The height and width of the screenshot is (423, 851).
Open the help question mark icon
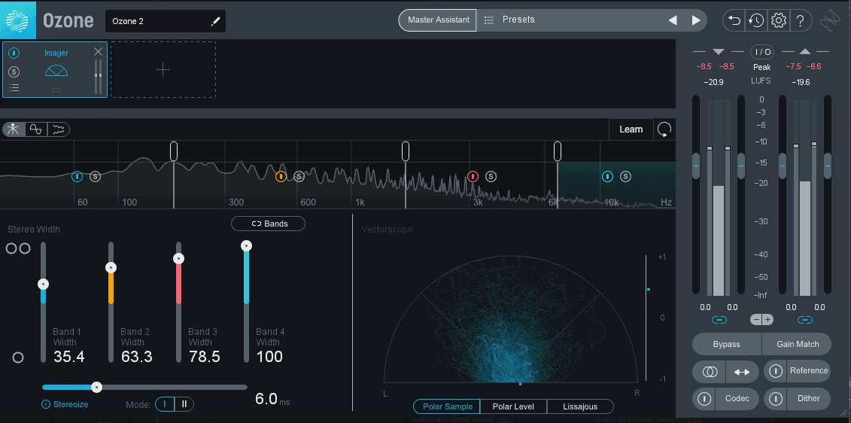click(800, 20)
